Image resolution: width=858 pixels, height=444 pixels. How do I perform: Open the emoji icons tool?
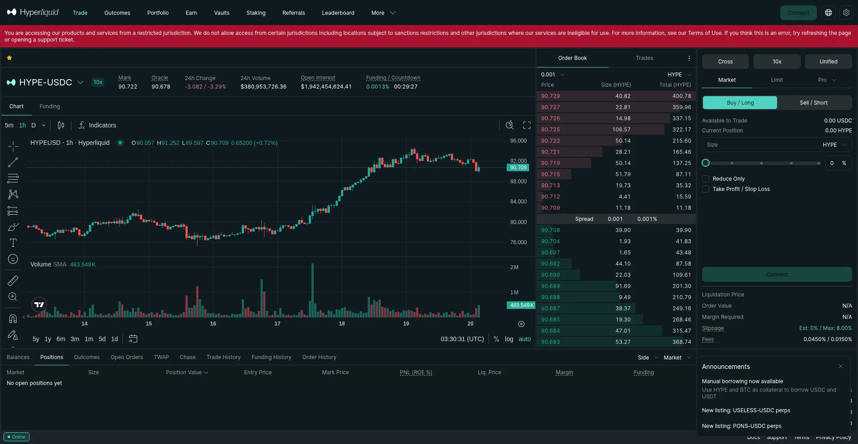(13, 259)
